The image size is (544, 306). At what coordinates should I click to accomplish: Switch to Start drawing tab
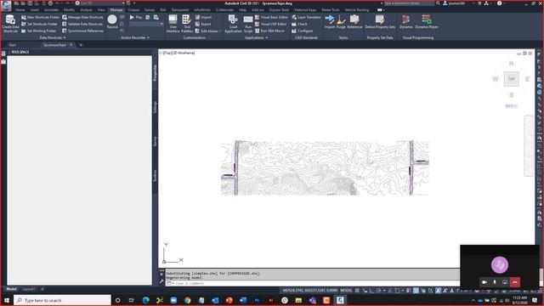point(13,45)
